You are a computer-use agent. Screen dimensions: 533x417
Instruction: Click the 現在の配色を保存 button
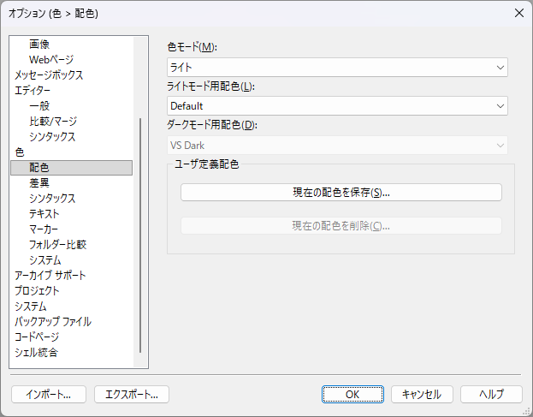tap(341, 193)
